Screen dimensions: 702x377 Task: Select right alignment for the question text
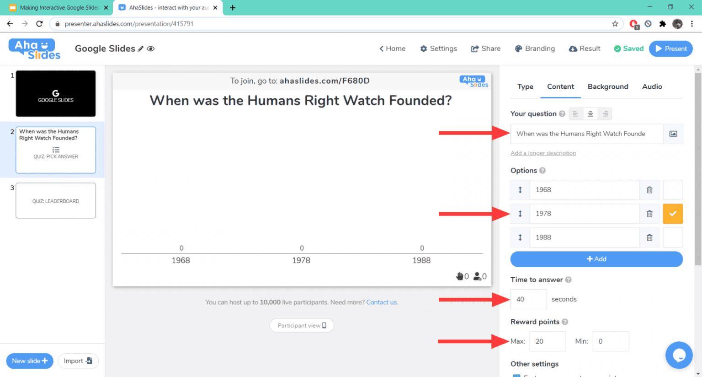[x=605, y=113]
